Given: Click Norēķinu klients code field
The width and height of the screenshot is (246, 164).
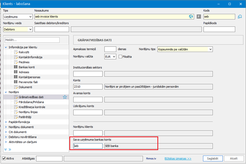Looking at the screenshot, I should pos(88,133).
